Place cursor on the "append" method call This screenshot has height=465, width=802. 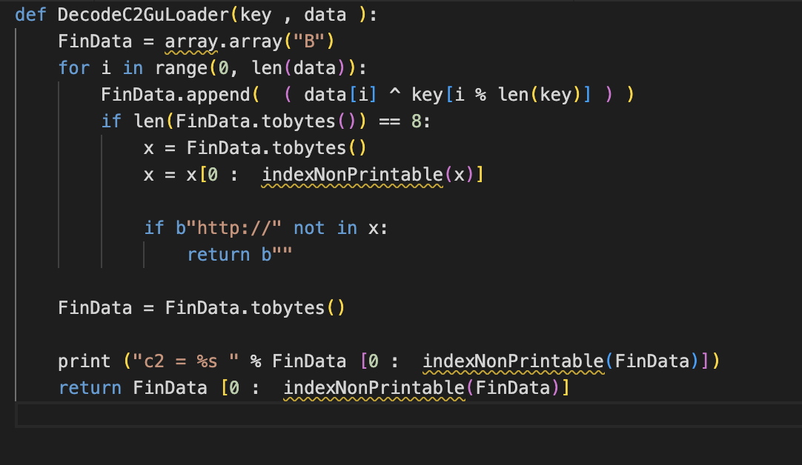224,95
